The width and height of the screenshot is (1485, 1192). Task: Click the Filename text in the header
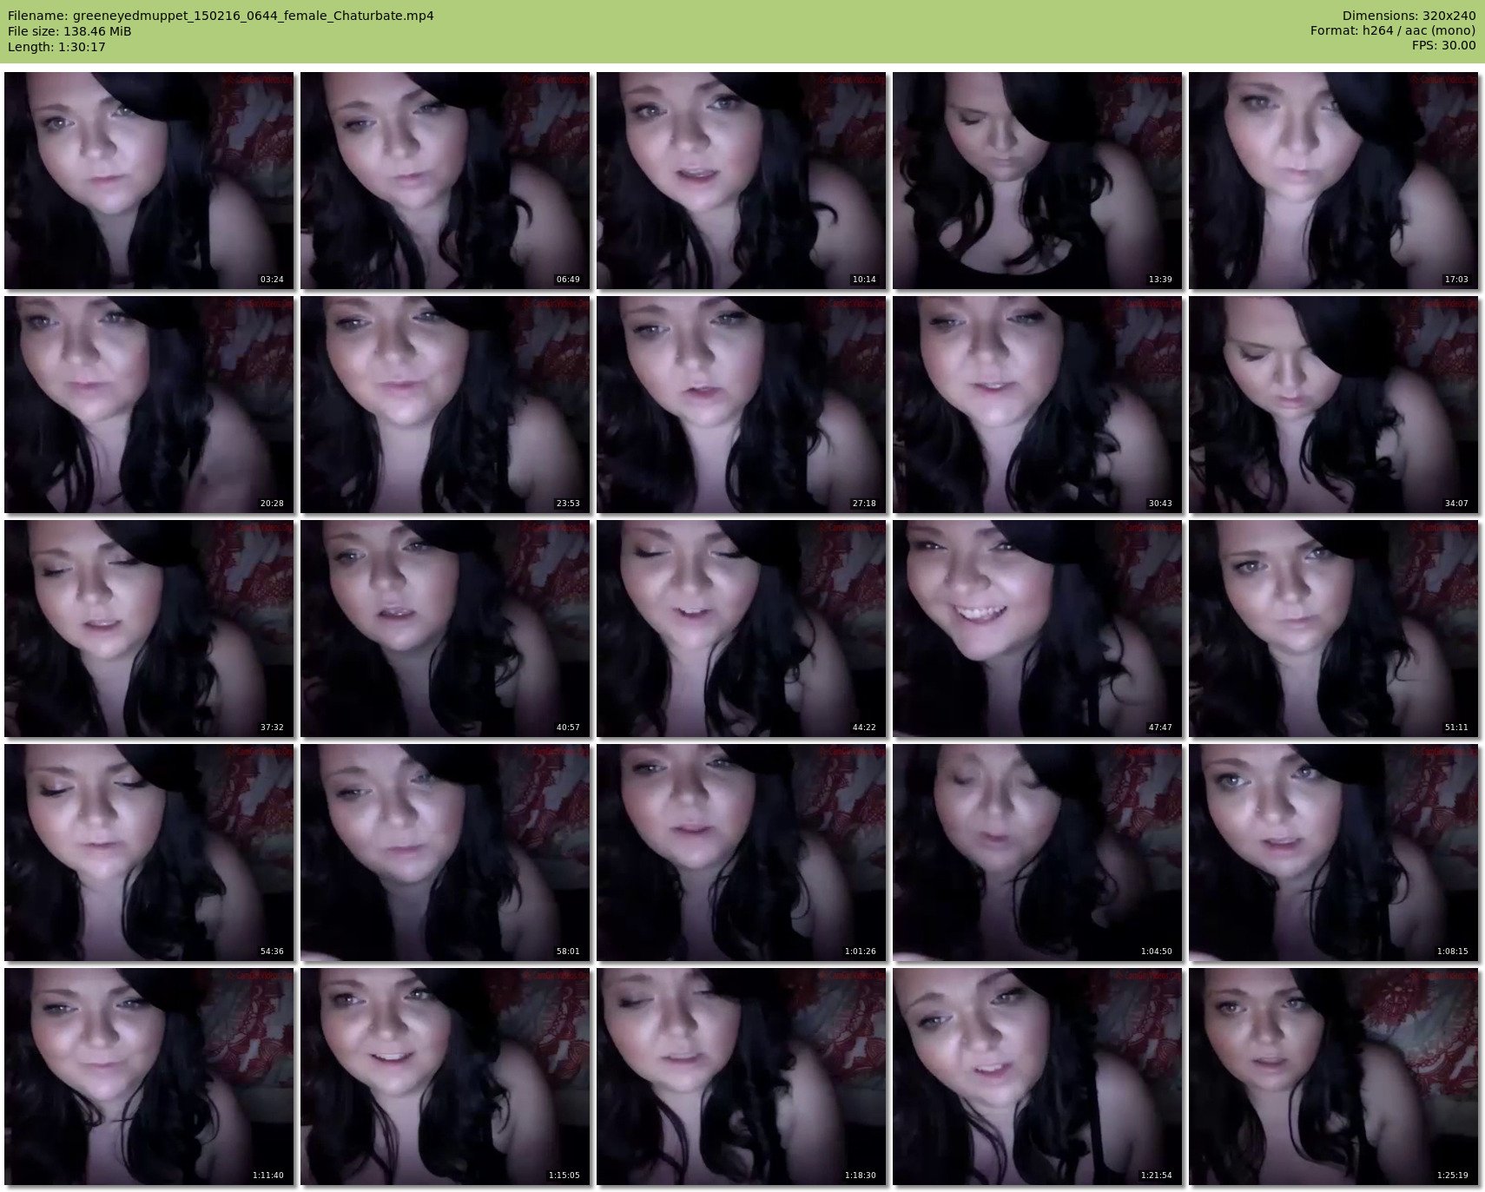pos(221,16)
